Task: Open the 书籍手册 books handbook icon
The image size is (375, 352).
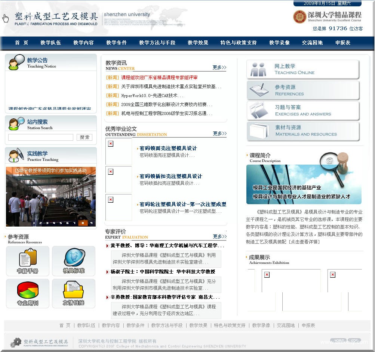Action: [28, 261]
